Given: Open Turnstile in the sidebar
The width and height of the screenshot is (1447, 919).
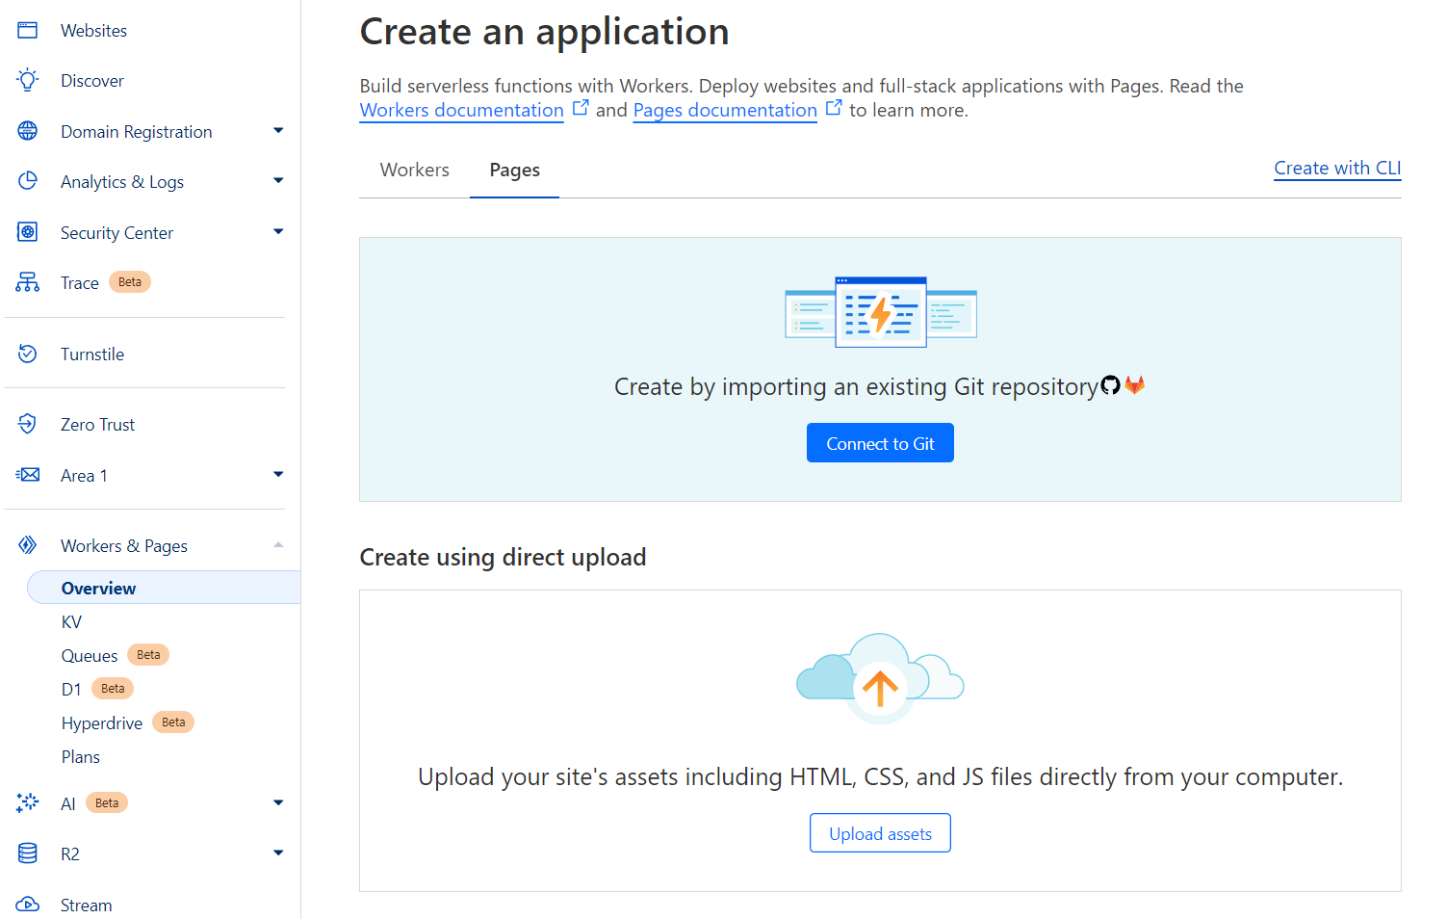Looking at the screenshot, I should (92, 354).
